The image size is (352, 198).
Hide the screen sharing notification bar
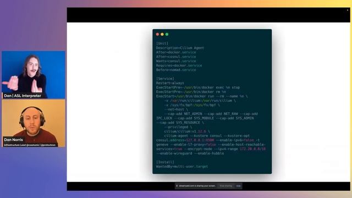coord(238,186)
